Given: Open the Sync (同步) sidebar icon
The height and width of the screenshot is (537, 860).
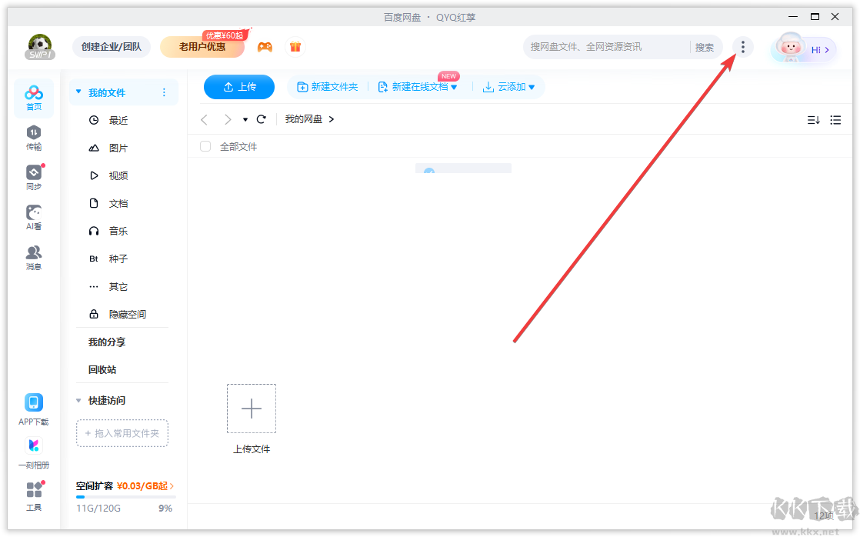Looking at the screenshot, I should click(x=33, y=178).
